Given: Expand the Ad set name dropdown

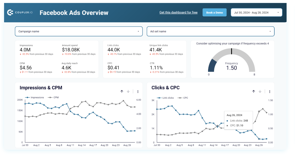Looking at the screenshot, I should tap(211, 31).
